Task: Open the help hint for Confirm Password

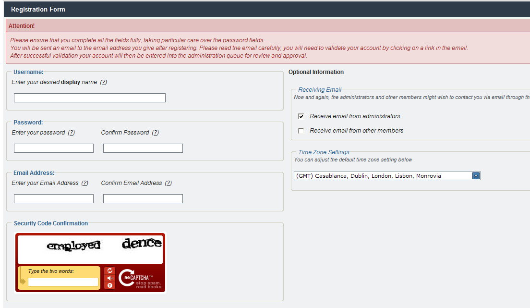Action: pos(155,133)
